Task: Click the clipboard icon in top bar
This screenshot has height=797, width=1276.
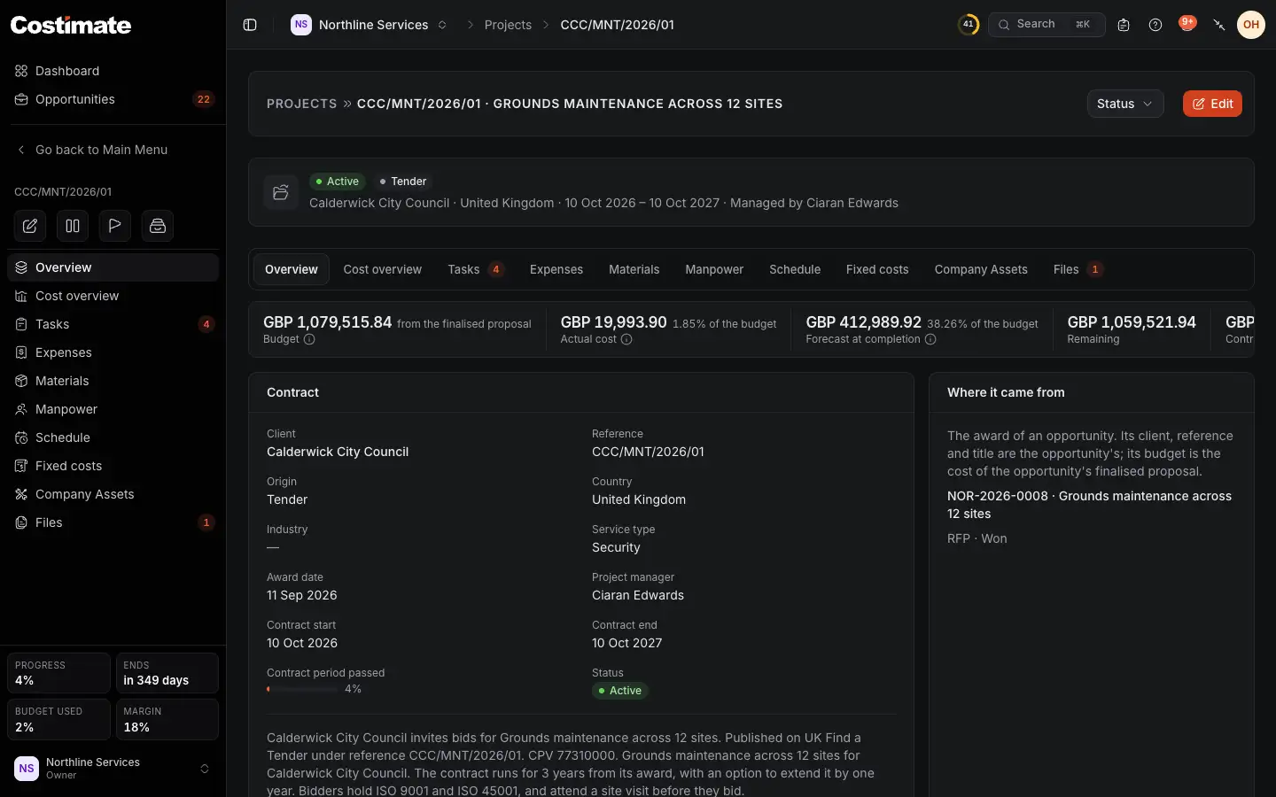Action: [x=1124, y=25]
